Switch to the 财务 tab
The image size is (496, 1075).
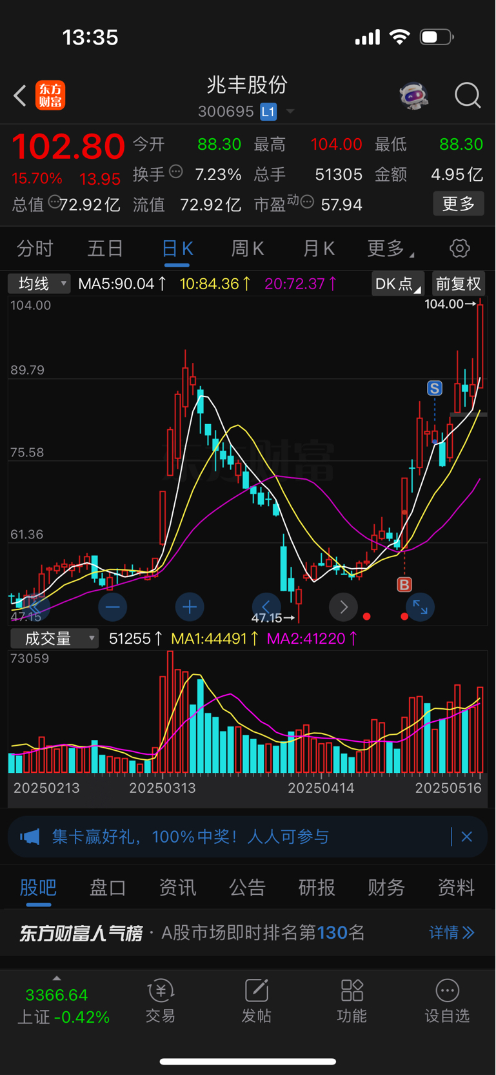click(x=386, y=888)
